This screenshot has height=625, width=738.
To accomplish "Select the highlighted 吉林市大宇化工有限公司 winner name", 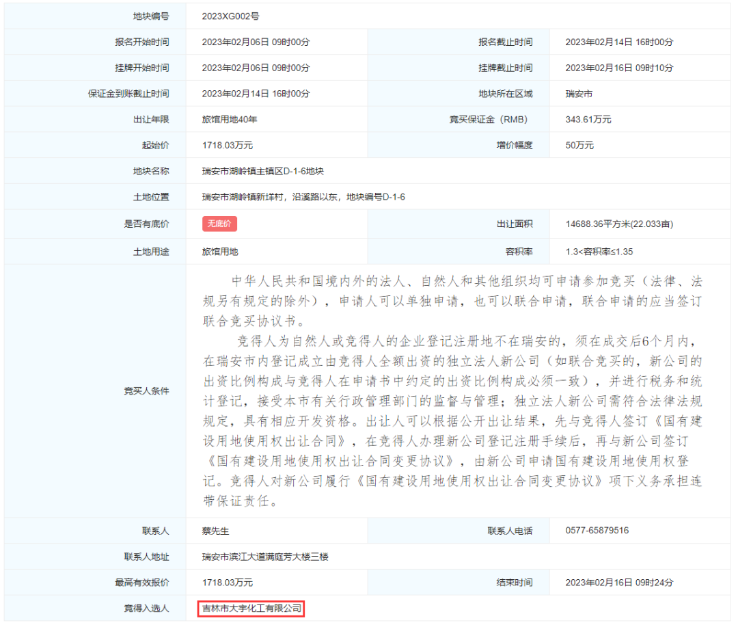I will coord(252,609).
